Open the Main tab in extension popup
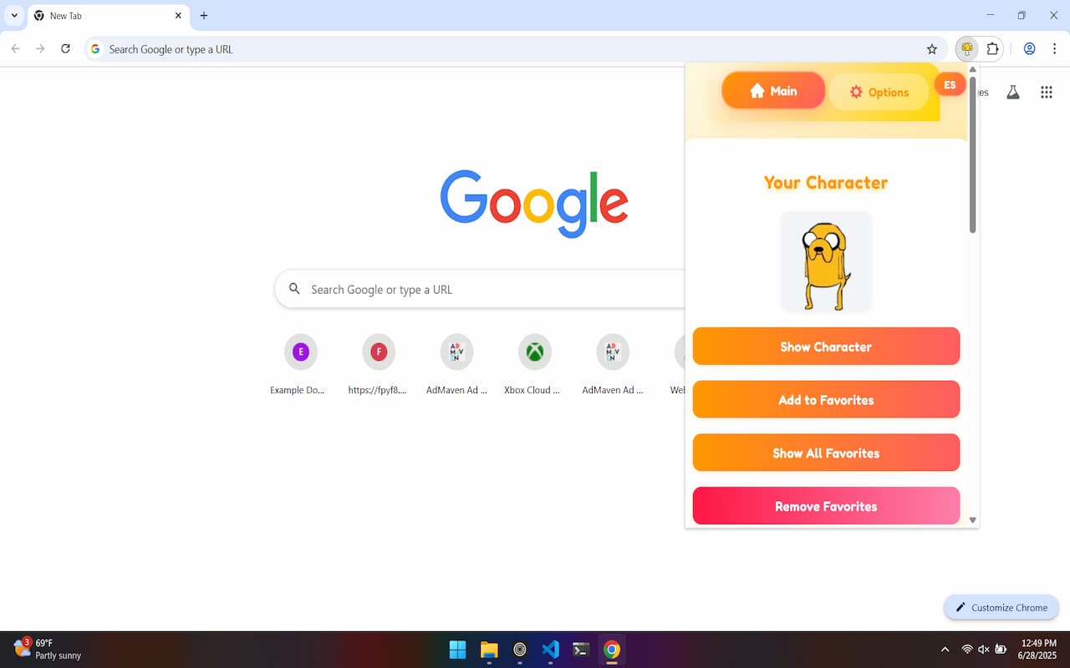The image size is (1070, 668). pos(773,91)
